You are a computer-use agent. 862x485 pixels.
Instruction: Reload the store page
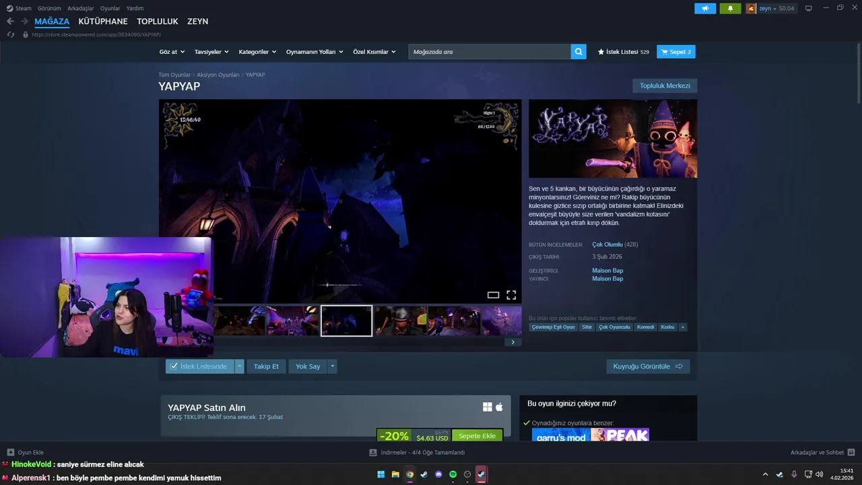pyautogui.click(x=10, y=34)
